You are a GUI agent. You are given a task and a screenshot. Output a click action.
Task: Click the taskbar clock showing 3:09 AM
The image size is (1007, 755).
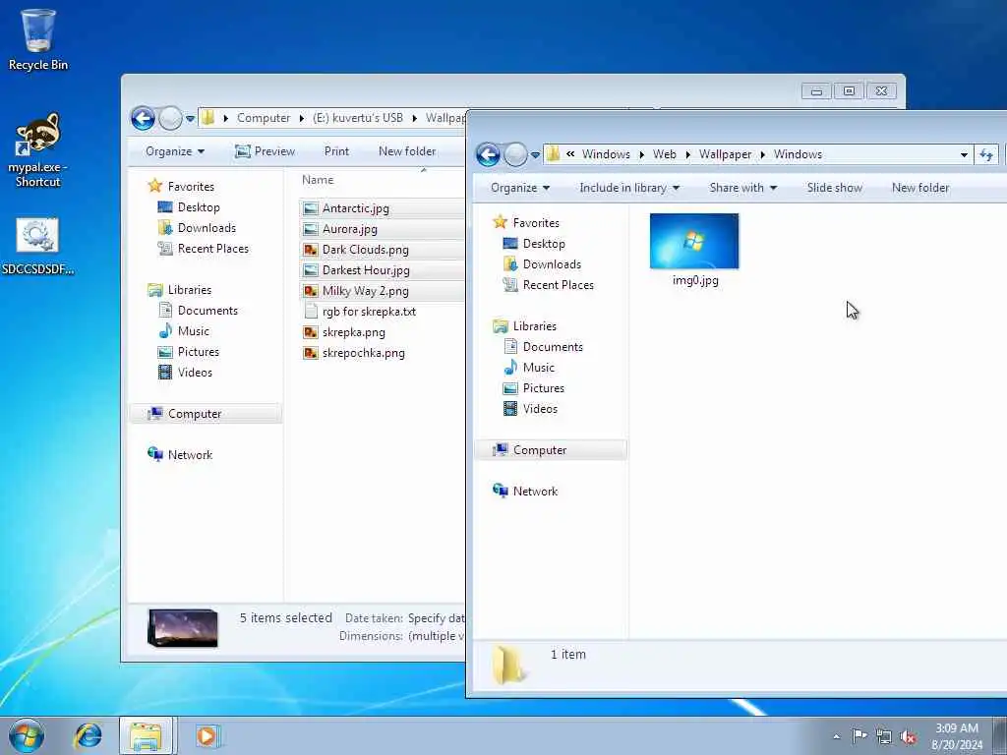click(x=957, y=736)
